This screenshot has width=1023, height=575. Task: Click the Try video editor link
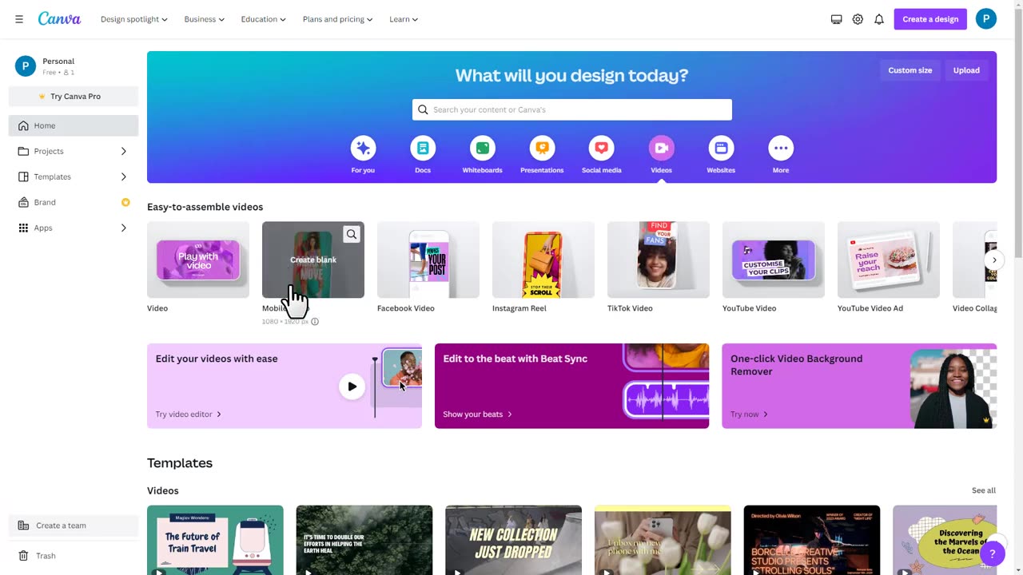(x=189, y=414)
